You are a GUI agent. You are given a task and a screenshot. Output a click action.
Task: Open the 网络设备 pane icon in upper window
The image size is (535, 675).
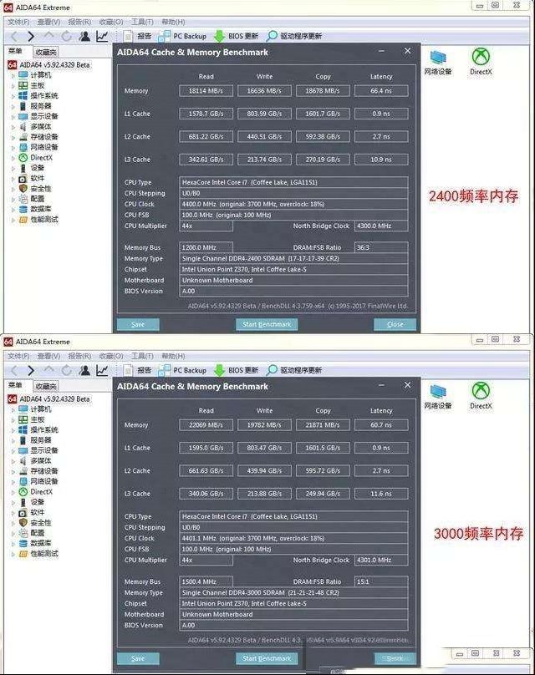[438, 63]
